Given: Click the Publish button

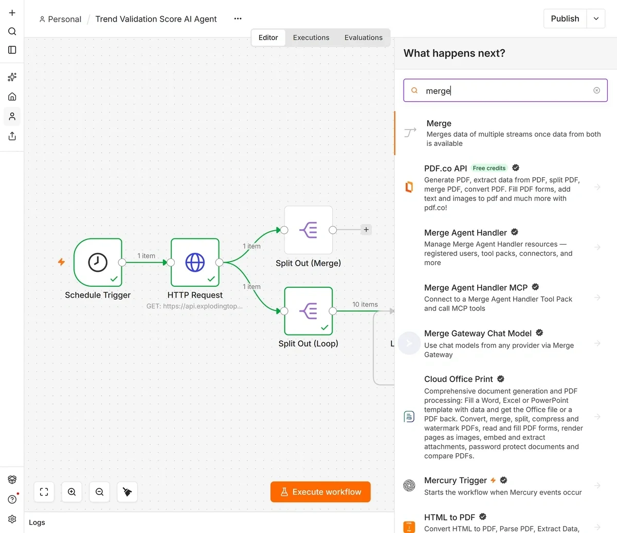Looking at the screenshot, I should coord(565,19).
